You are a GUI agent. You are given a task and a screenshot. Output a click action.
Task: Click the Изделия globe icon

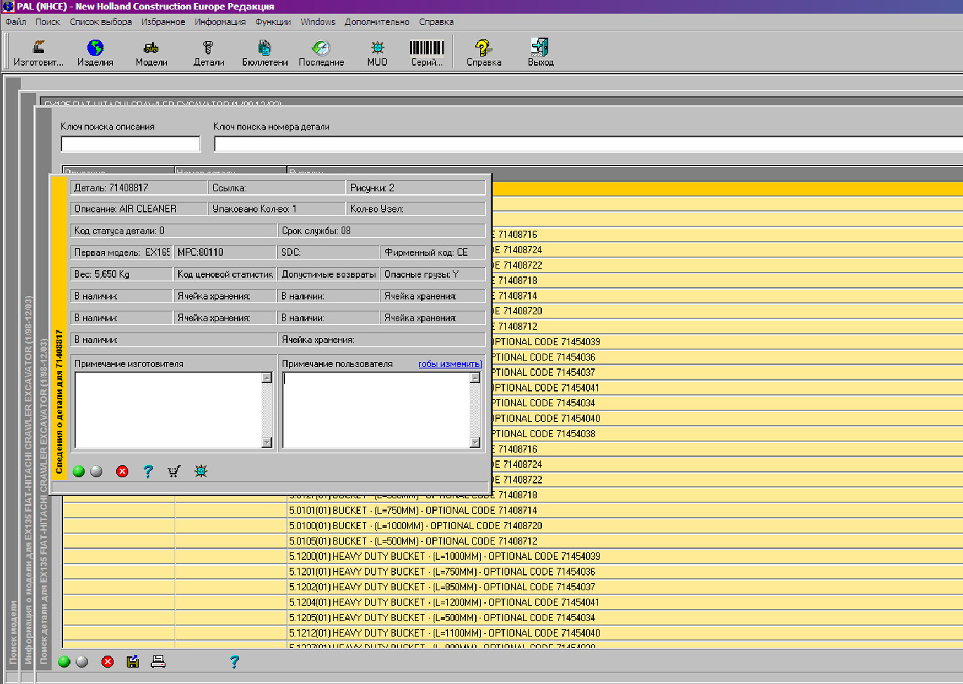[95, 52]
